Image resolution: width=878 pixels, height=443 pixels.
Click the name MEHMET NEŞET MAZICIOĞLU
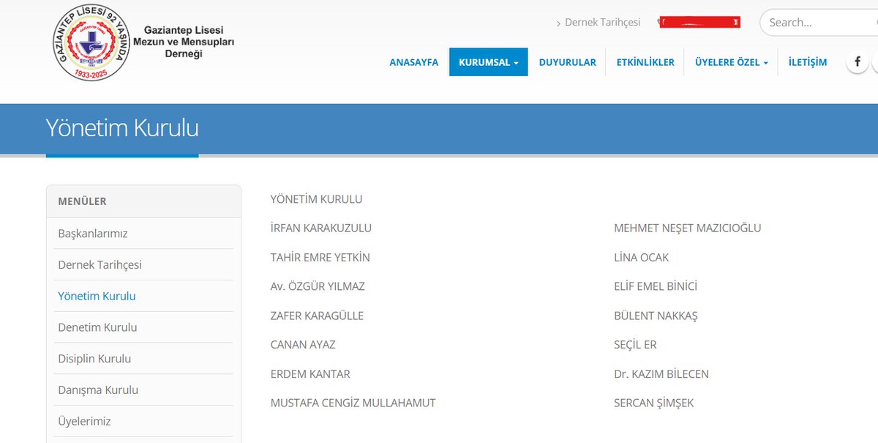[688, 228]
